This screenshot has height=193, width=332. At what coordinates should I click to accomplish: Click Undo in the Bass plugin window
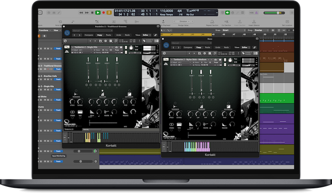coord(218,47)
